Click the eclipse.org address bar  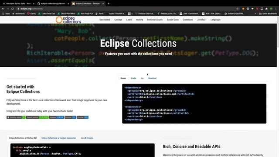(125, 9)
